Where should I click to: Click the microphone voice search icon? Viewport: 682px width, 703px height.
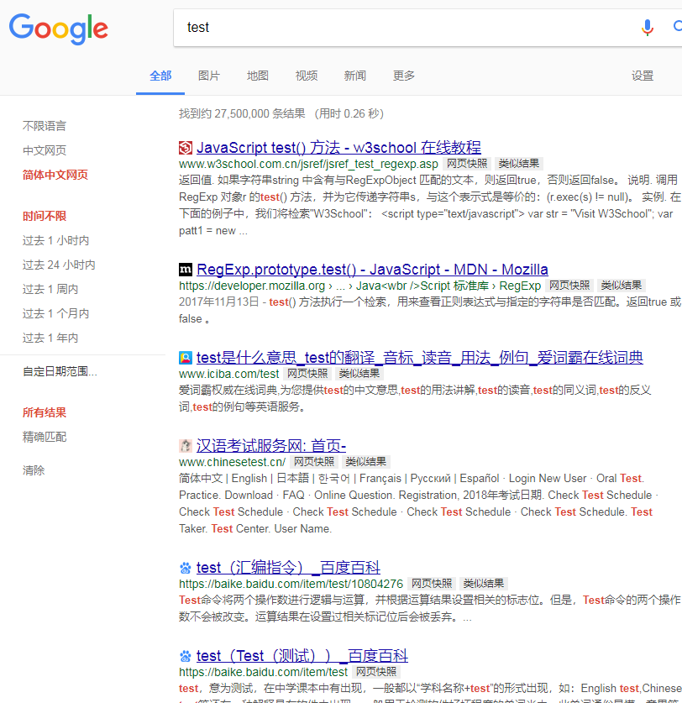coord(647,28)
